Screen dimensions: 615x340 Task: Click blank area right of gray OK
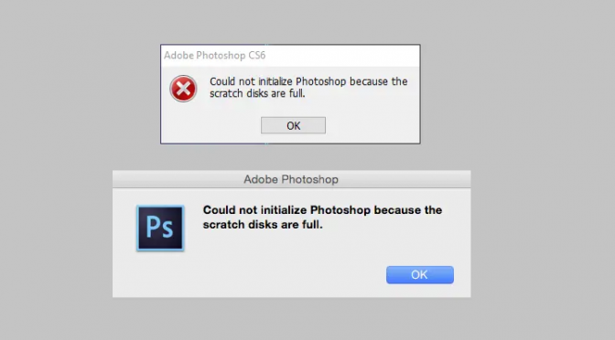372,125
